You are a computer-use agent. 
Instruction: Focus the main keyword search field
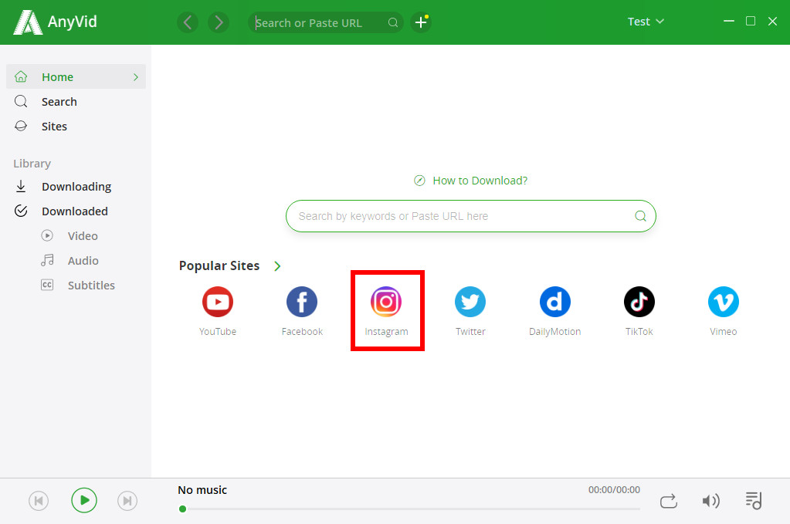pyautogui.click(x=470, y=216)
